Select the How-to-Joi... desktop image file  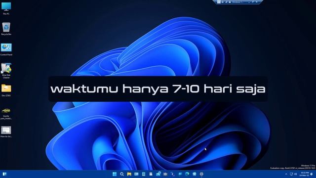tap(6, 132)
